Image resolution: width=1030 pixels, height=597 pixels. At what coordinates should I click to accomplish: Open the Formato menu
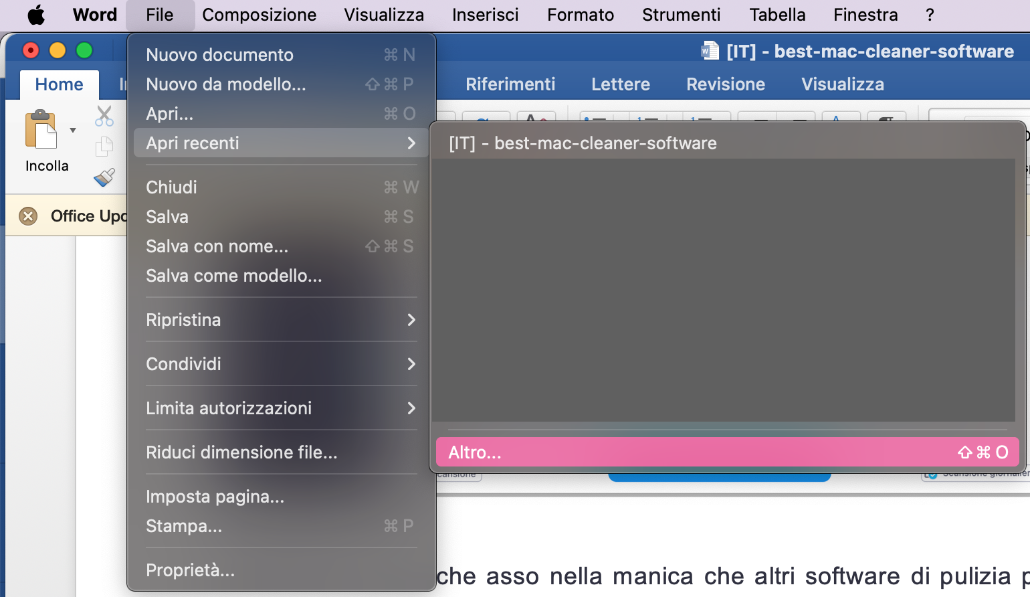point(581,15)
